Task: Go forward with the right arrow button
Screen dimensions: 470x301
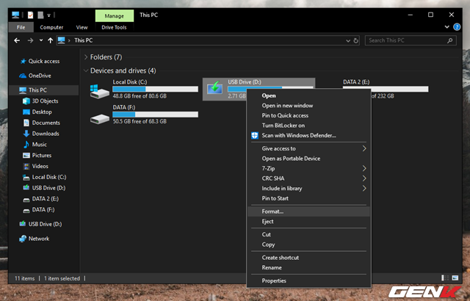Action: (x=30, y=40)
